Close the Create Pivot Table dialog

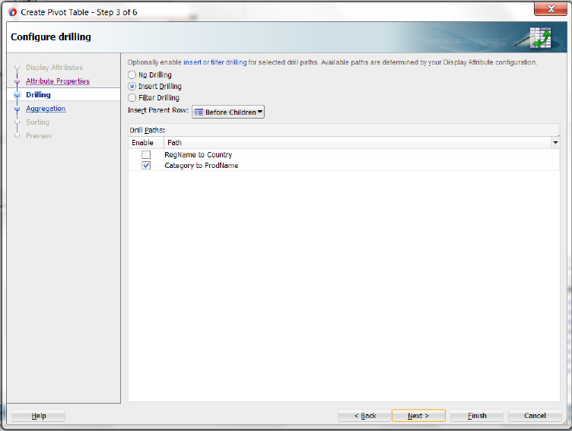point(551,9)
